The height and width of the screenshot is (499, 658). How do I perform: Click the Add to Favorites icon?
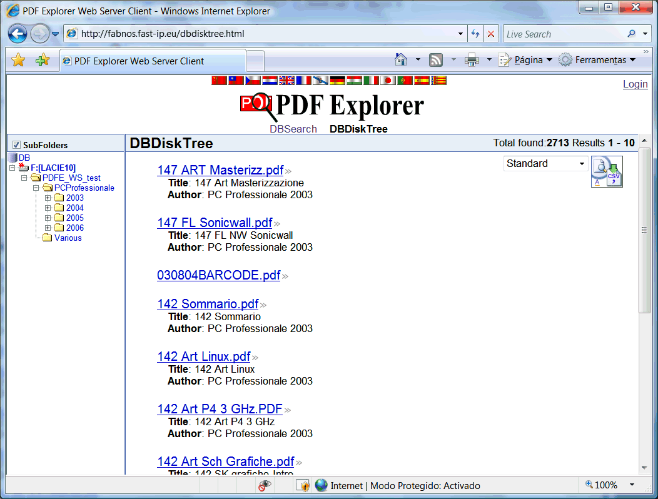(x=42, y=60)
